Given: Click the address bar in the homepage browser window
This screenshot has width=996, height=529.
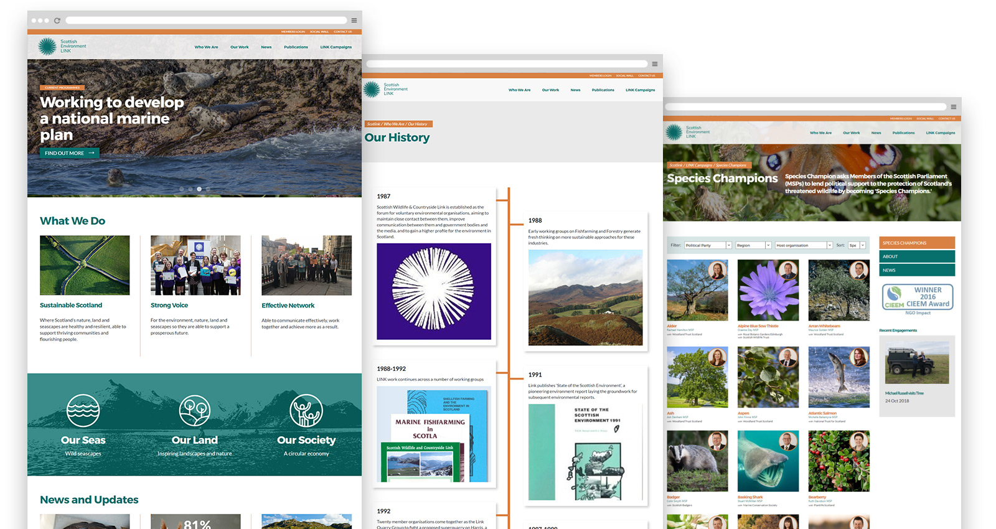Looking at the screenshot, I should pyautogui.click(x=206, y=21).
